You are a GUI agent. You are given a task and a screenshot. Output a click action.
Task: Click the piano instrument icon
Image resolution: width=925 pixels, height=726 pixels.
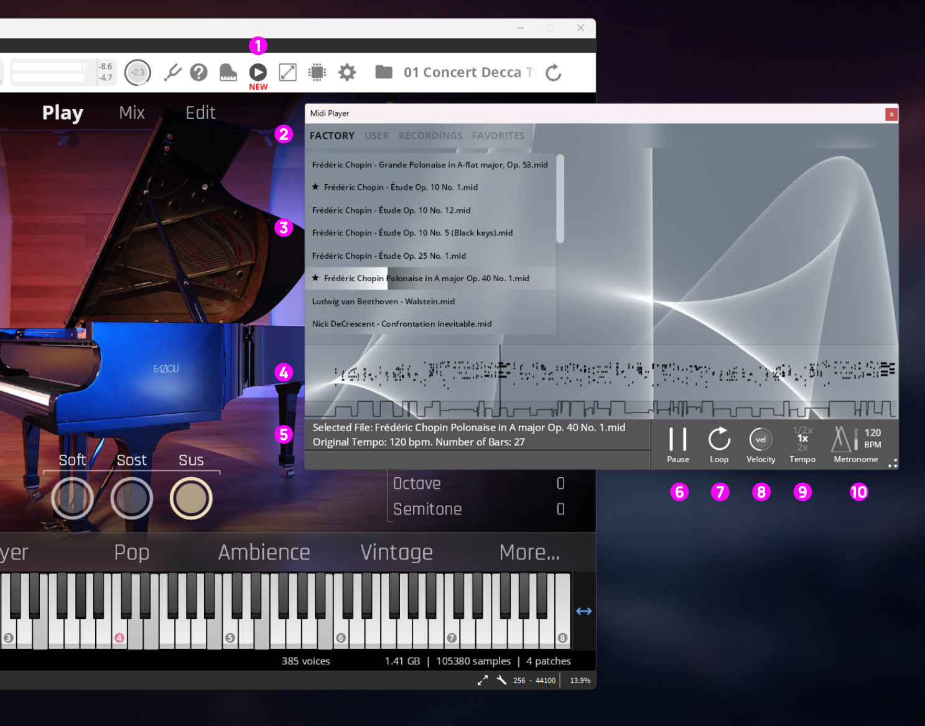click(228, 73)
